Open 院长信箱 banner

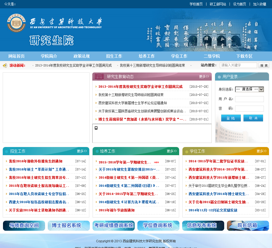click(248, 226)
